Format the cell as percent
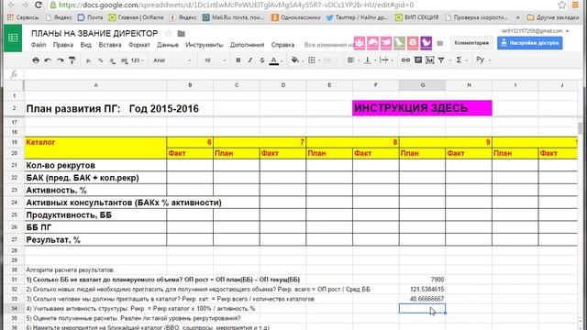The width and height of the screenshot is (587, 330). (x=100, y=60)
